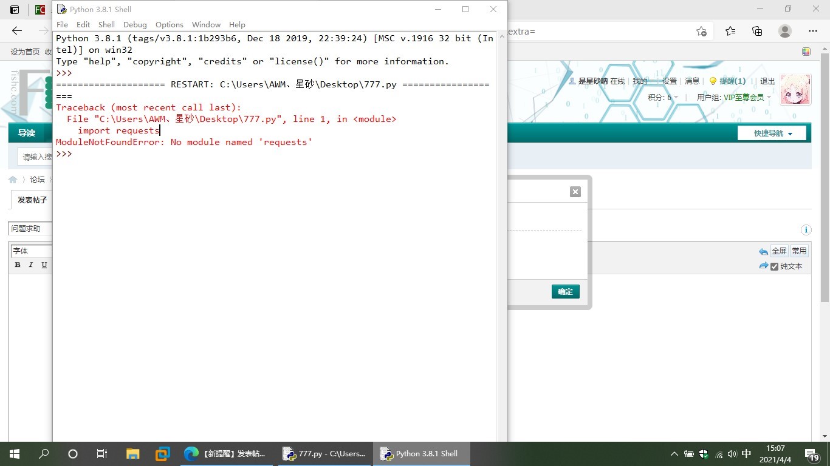Close the forum popup dialog
Viewport: 830px width, 466px height.
pos(575,192)
